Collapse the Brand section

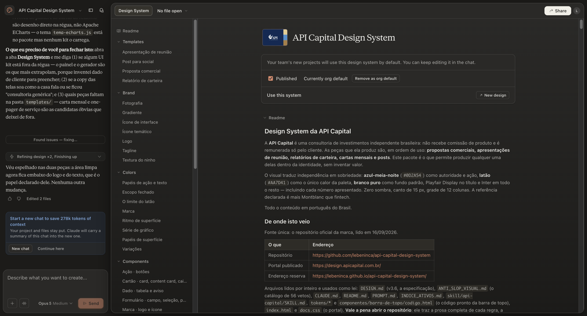pyautogui.click(x=119, y=93)
